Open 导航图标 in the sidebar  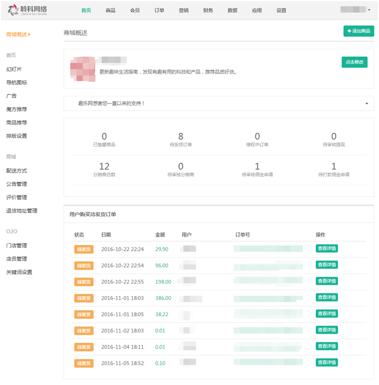(16, 83)
